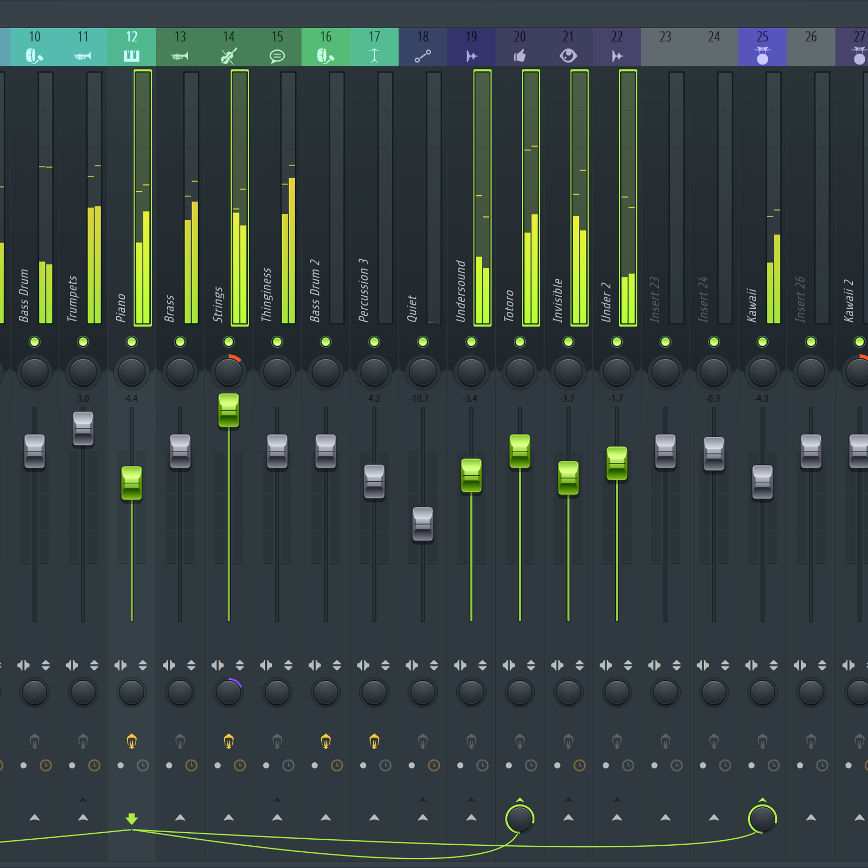Click the trumpet icon on track 11
This screenshot has width=868, height=868.
pyautogui.click(x=82, y=56)
